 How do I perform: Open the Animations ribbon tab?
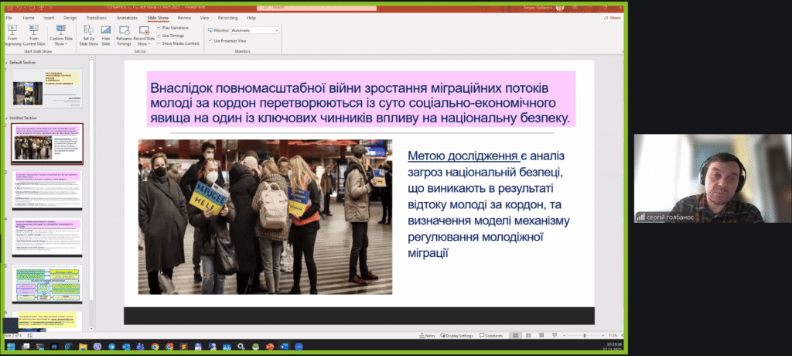(x=127, y=16)
